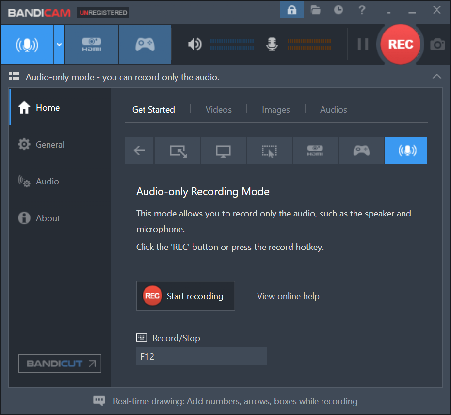The image size is (451, 415).
Task: Click the speech bubble tip icon
Action: (99, 400)
